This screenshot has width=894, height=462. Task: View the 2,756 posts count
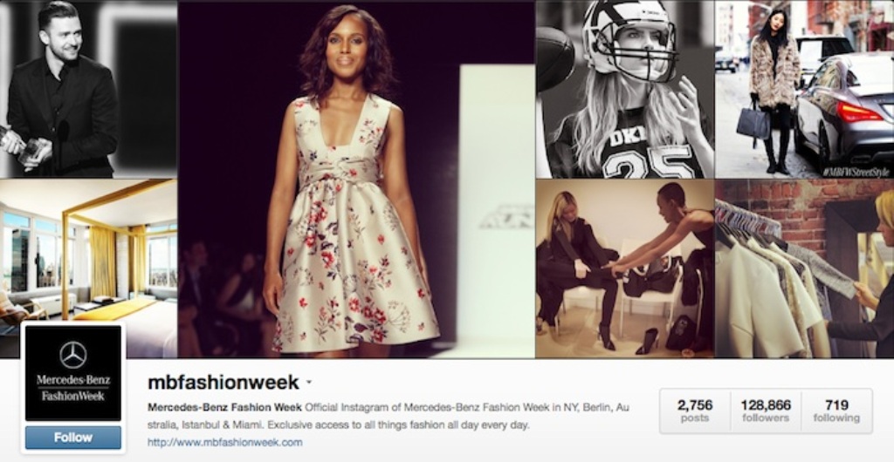pos(695,411)
